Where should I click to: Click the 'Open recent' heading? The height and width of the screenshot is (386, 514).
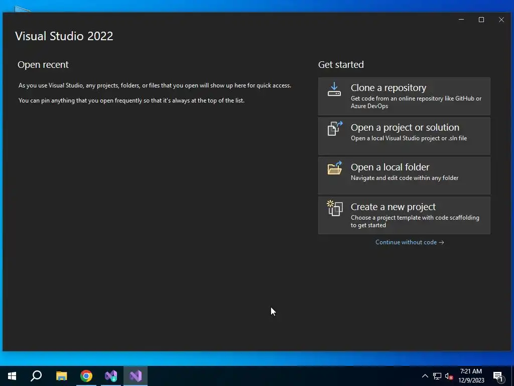point(43,65)
